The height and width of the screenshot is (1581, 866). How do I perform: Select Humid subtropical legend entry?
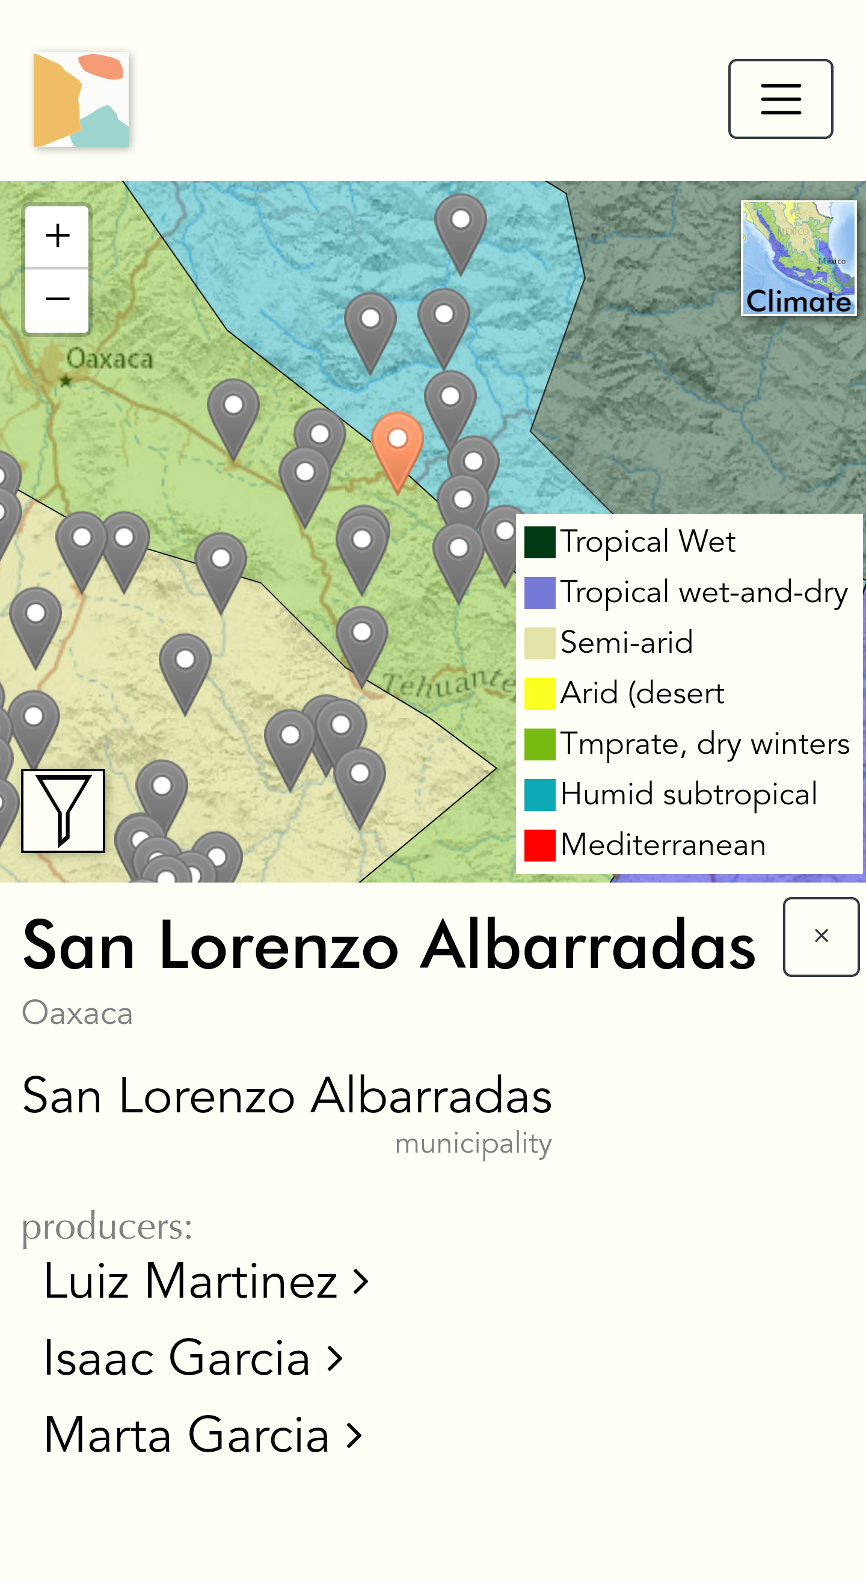tap(688, 794)
